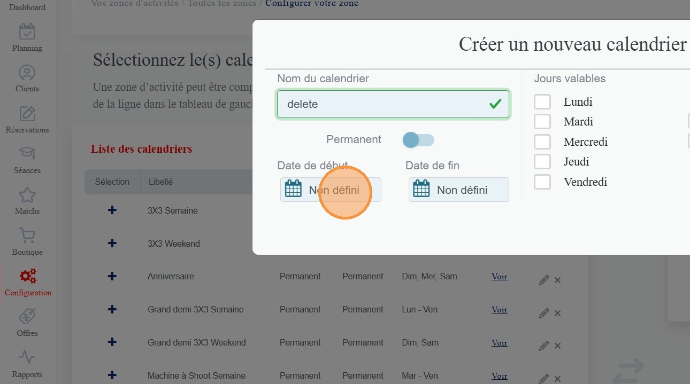Click the pencil edit icon for Anniversaire
The image size is (690, 384).
click(543, 280)
